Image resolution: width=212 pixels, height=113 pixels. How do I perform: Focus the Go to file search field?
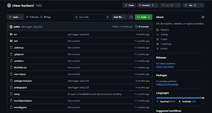[92, 17]
